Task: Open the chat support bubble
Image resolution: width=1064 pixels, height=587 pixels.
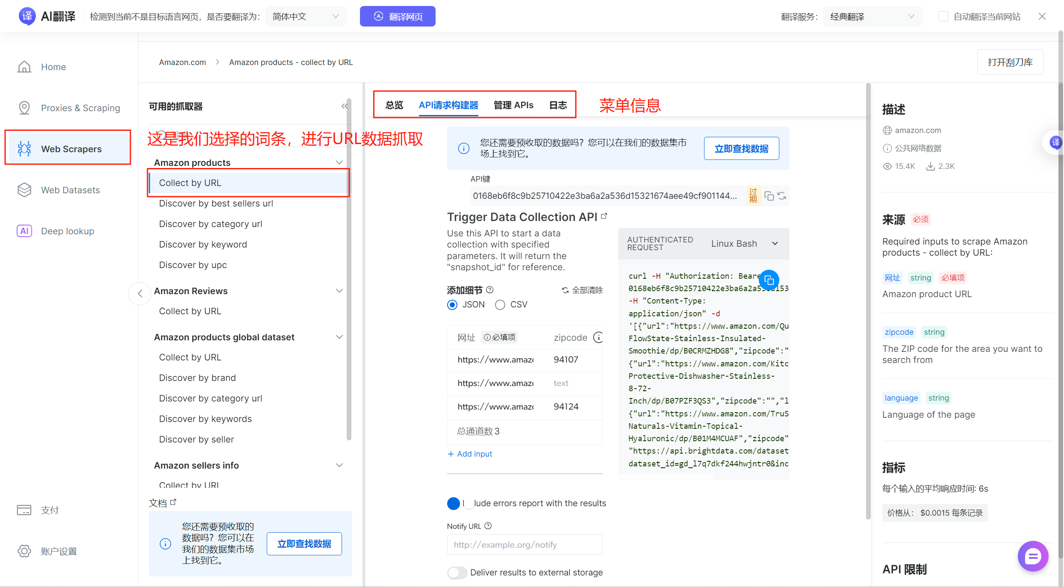Action: pyautogui.click(x=1033, y=556)
